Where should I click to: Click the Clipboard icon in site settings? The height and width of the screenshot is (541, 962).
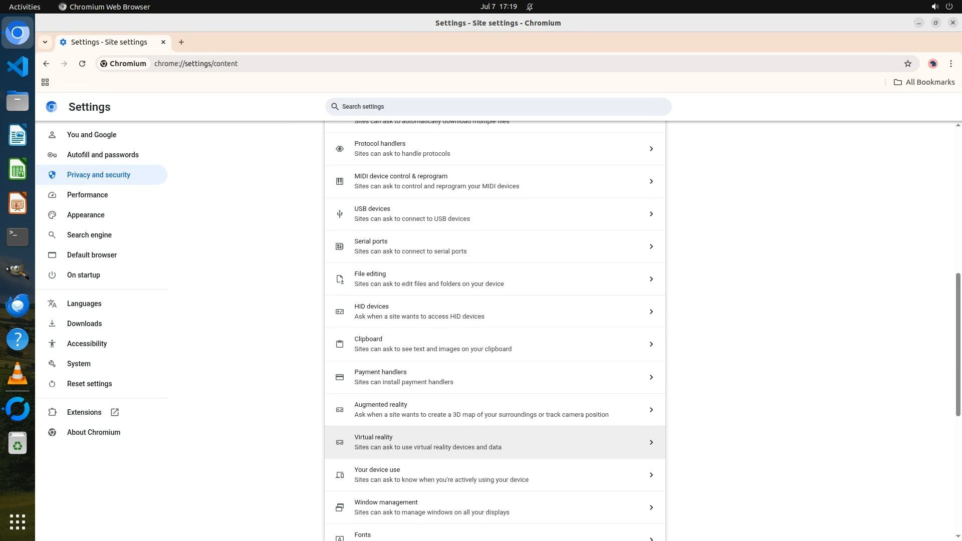pyautogui.click(x=340, y=344)
